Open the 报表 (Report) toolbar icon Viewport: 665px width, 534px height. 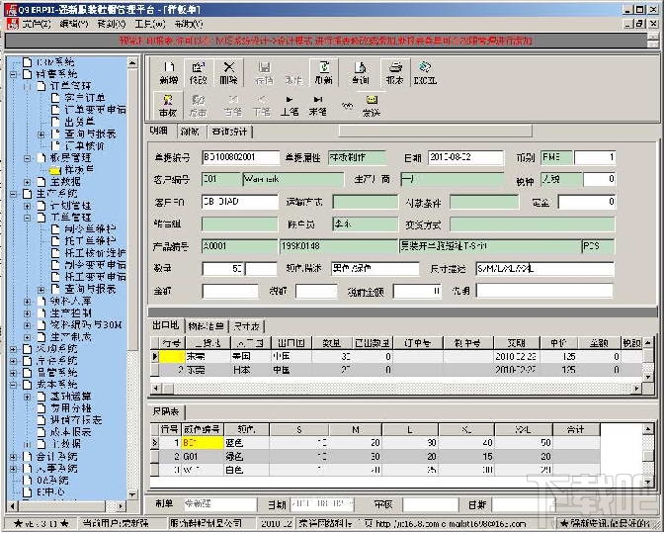394,71
